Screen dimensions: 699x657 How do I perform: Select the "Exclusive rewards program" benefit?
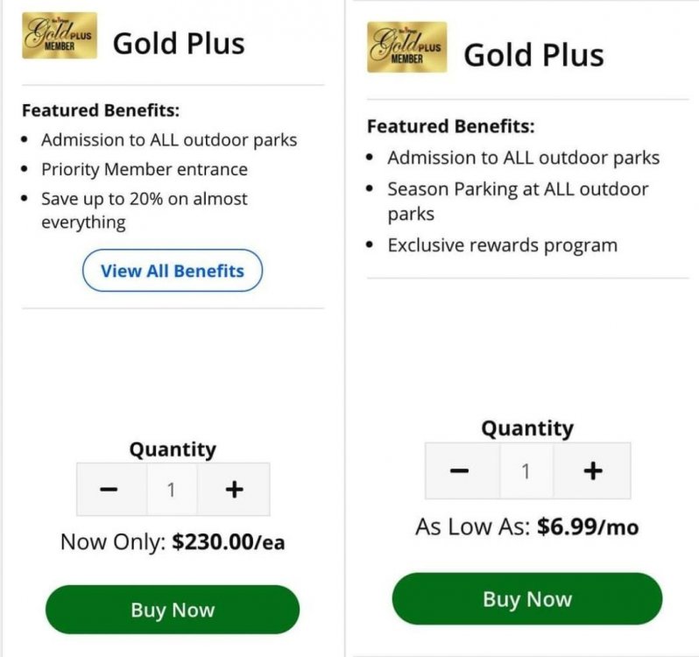(502, 244)
